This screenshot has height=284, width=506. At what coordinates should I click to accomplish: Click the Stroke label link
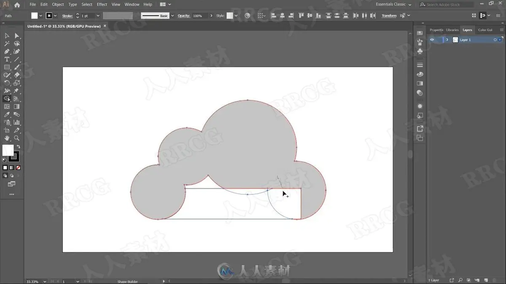tap(67, 16)
